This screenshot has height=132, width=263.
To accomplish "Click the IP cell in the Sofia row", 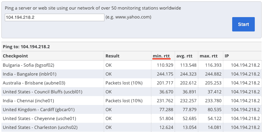I will pos(246,65).
